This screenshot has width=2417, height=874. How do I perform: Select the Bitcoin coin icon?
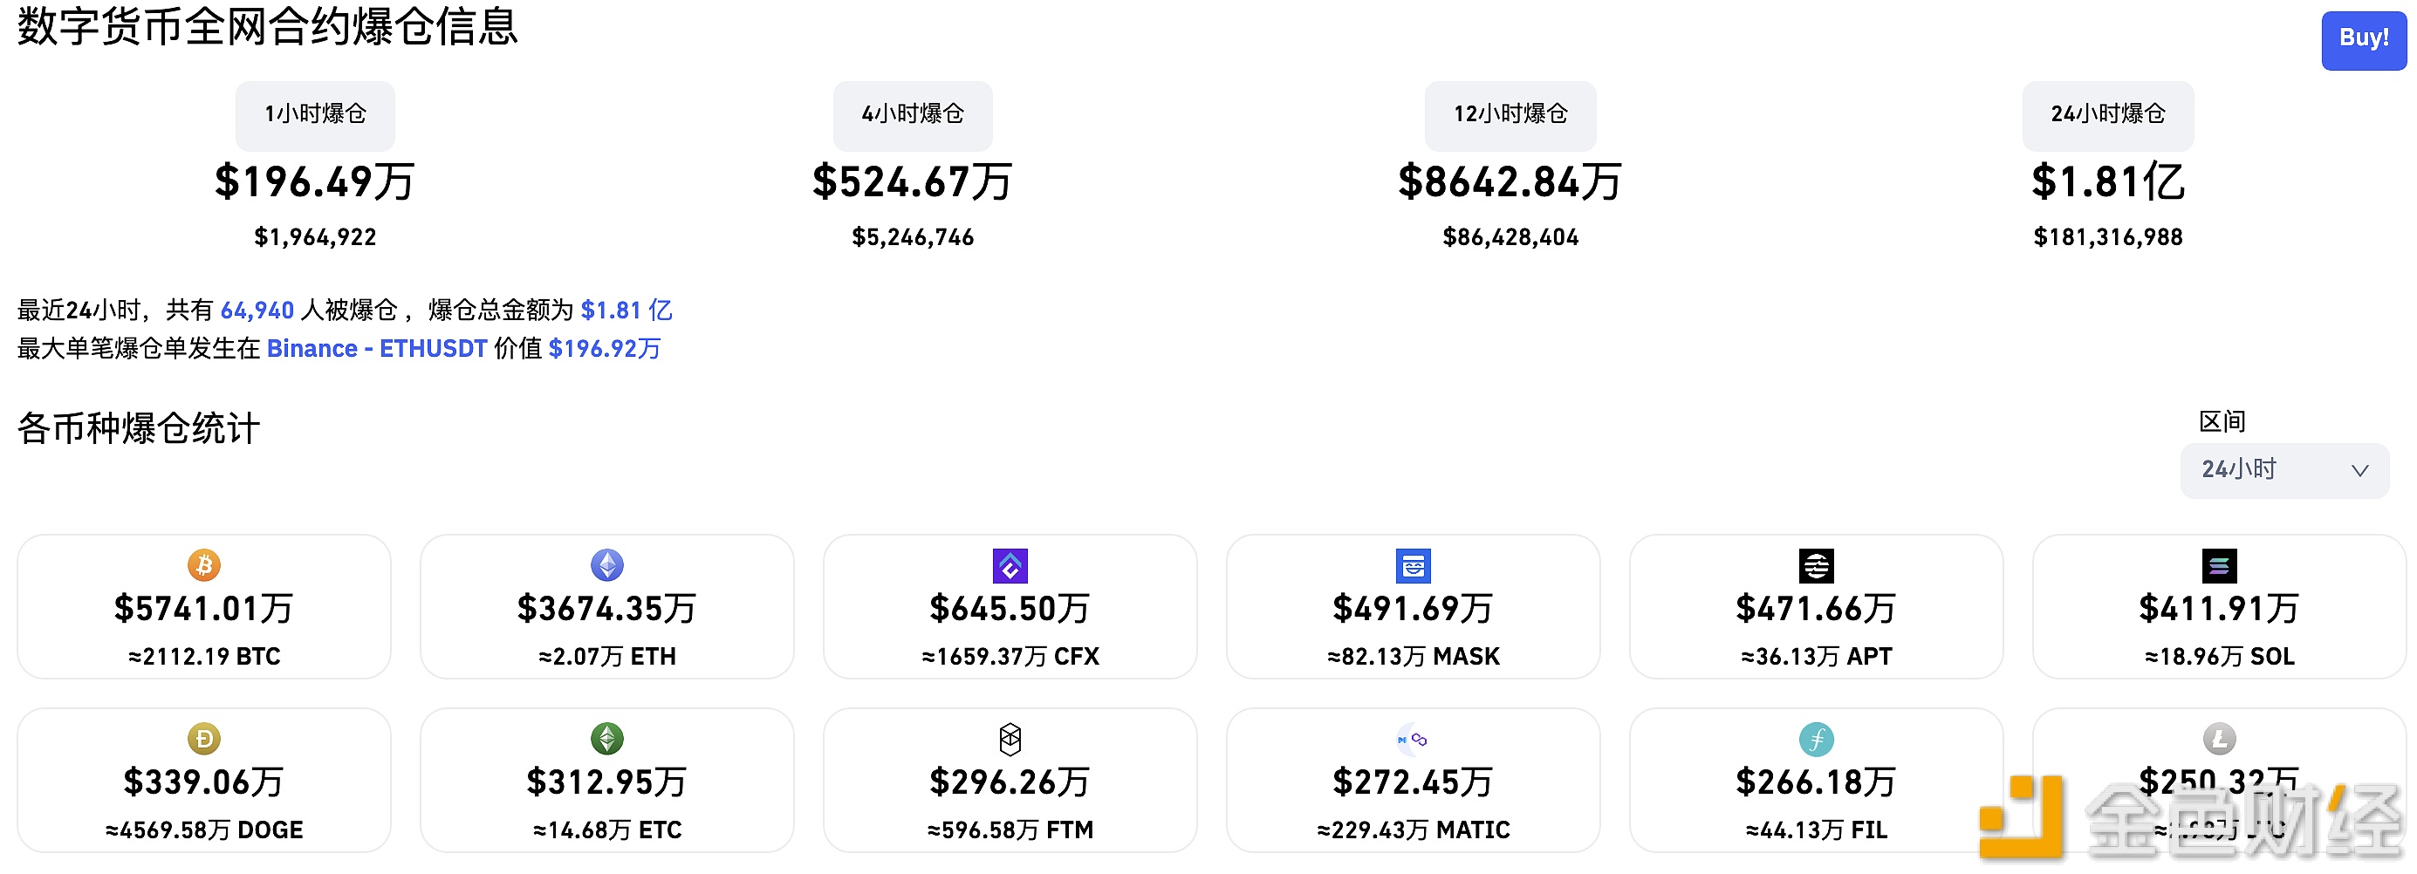(202, 564)
